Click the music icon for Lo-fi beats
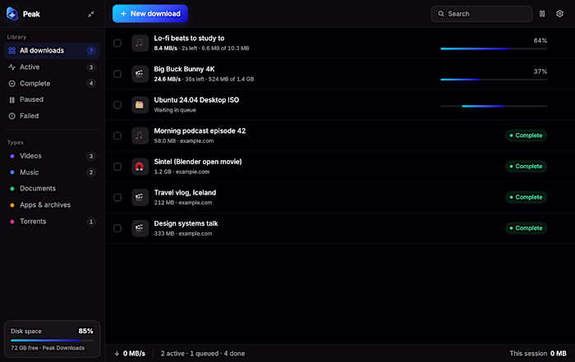Image resolution: width=575 pixels, height=362 pixels. [x=140, y=44]
